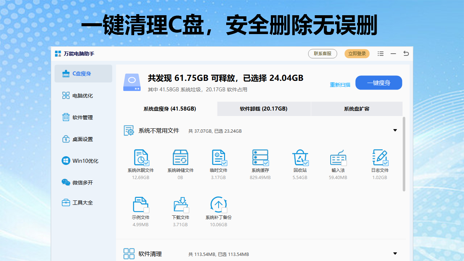The width and height of the screenshot is (464, 261).
Task: Click the 示例文件 folder icon
Action: 140,204
